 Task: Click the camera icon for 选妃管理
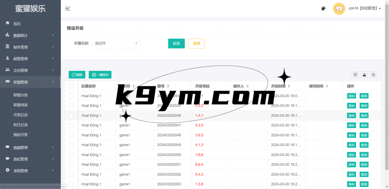(x=8, y=159)
